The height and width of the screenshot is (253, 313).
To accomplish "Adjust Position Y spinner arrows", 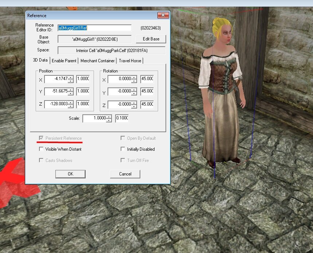I will pos(71,91).
